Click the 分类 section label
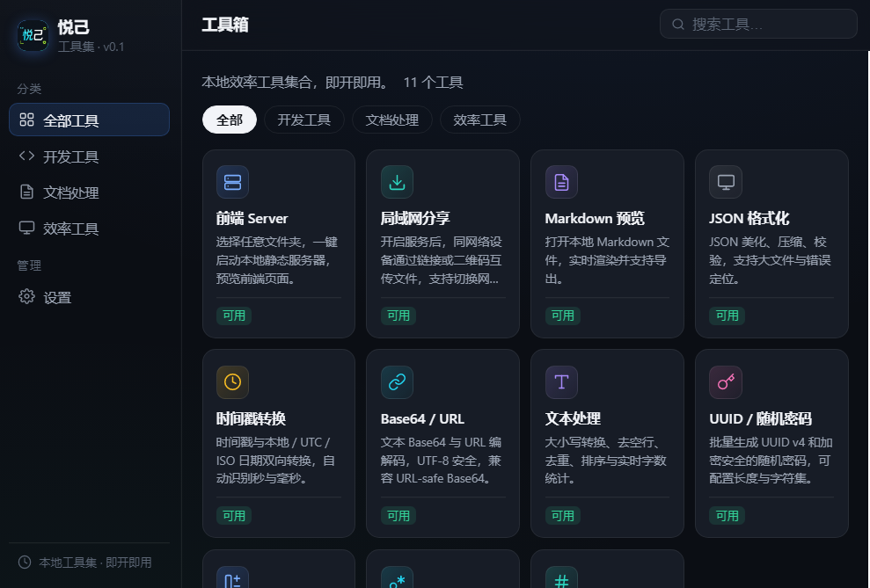The image size is (870, 588). (x=29, y=89)
